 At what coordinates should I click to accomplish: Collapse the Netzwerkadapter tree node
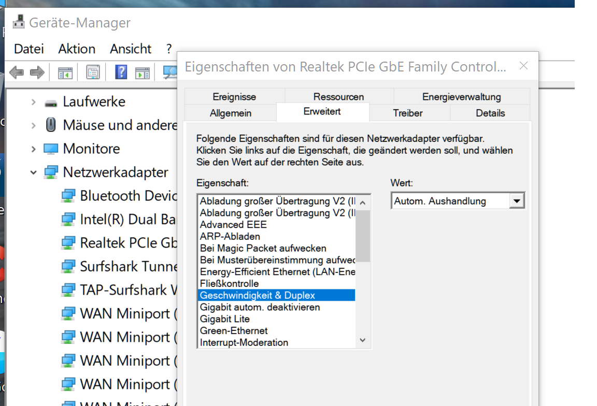click(x=34, y=172)
